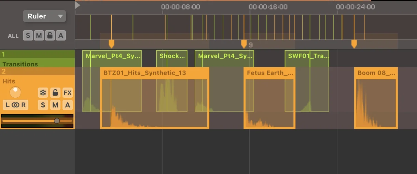Open the Ruler dropdown menu
This screenshot has width=417, height=174.
tap(44, 16)
